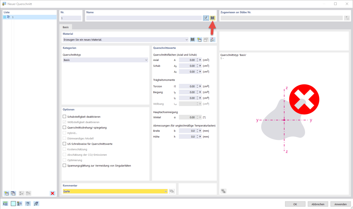Open the arrow menu for Iz value
Image resolution: width=353 pixels, height=209 pixels.
pos(200,98)
